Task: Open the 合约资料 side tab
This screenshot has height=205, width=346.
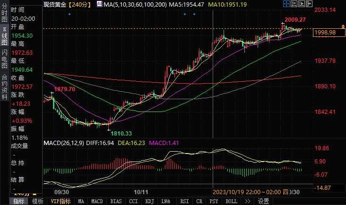Action: tap(4, 87)
